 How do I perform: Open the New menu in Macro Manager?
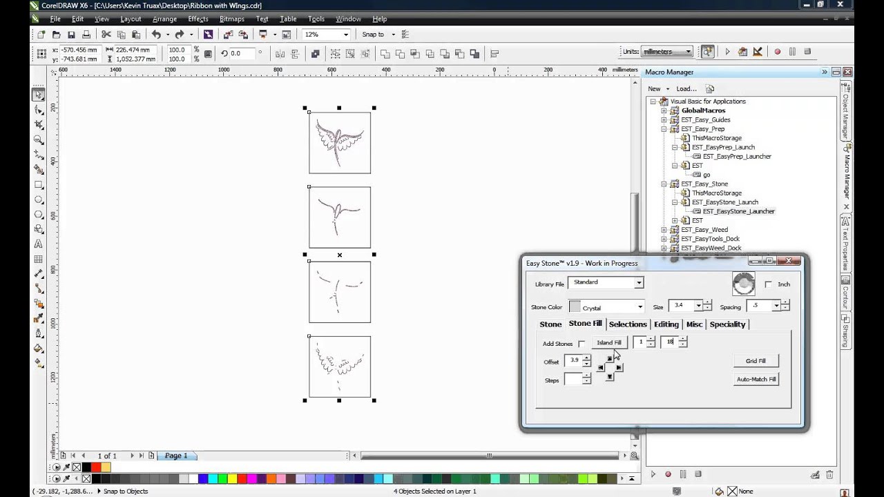657,88
